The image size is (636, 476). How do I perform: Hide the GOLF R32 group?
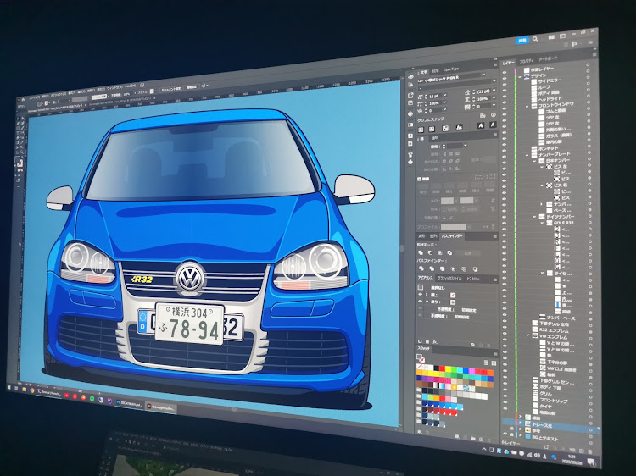click(x=505, y=224)
